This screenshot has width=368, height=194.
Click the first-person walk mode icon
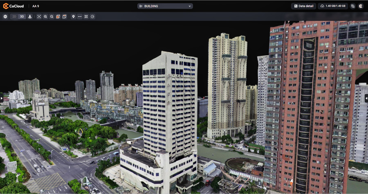coord(30,16)
